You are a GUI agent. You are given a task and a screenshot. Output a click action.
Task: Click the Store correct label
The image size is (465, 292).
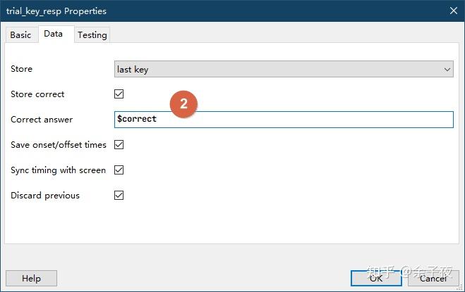coord(37,94)
